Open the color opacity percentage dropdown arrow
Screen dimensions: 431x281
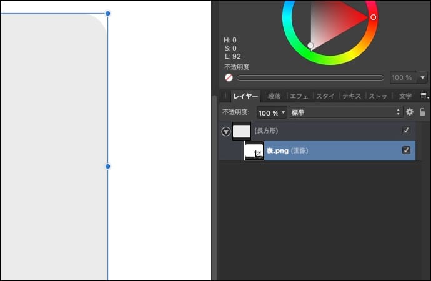pyautogui.click(x=422, y=77)
